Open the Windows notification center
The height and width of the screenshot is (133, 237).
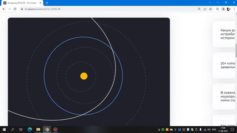232,130
